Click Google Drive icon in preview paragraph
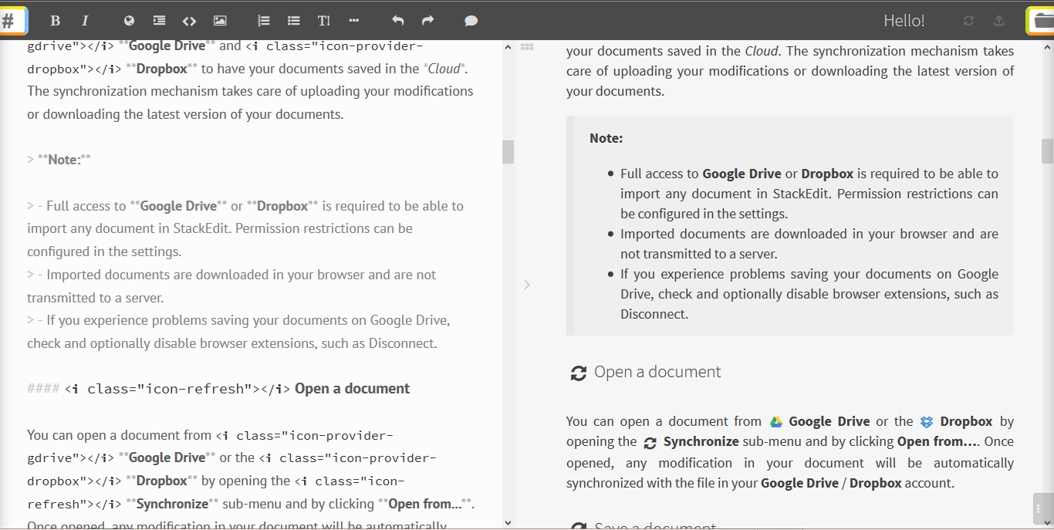The width and height of the screenshot is (1054, 530). [776, 422]
